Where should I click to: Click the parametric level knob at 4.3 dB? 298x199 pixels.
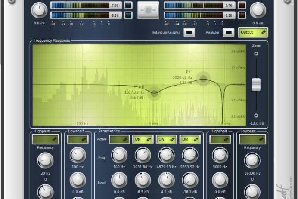point(166,180)
